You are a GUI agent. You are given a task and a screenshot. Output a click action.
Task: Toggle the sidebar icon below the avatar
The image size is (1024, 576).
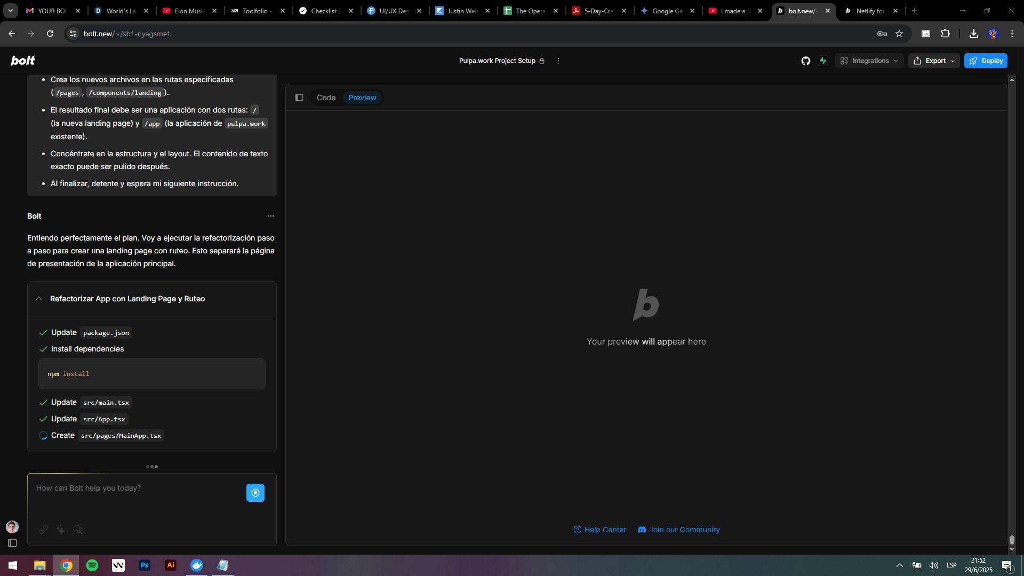pos(12,543)
